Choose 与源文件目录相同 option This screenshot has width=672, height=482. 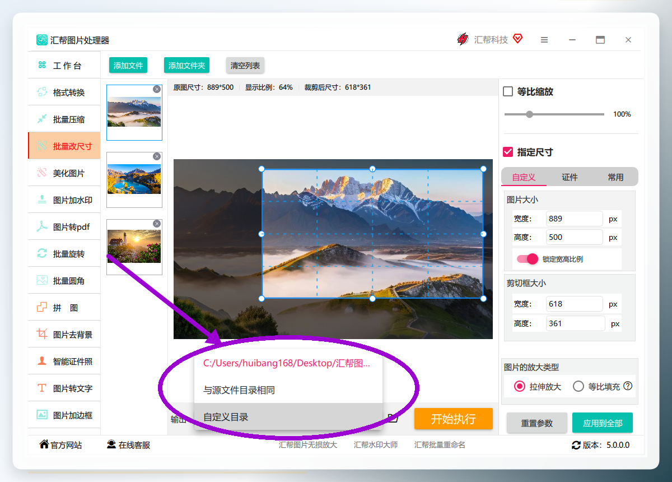(x=288, y=390)
